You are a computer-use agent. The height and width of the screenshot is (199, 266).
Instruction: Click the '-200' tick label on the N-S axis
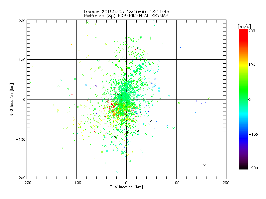coord(21,178)
